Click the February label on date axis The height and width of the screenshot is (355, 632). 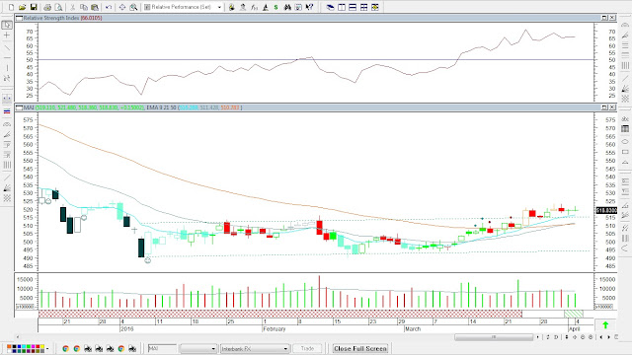tap(275, 328)
